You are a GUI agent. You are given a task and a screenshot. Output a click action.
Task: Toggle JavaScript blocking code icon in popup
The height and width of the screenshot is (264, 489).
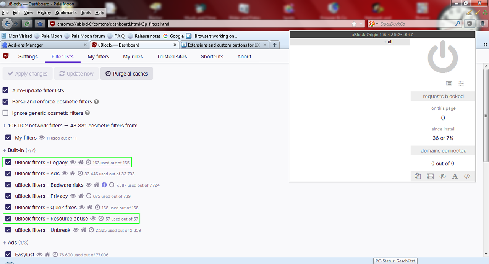pyautogui.click(x=467, y=176)
